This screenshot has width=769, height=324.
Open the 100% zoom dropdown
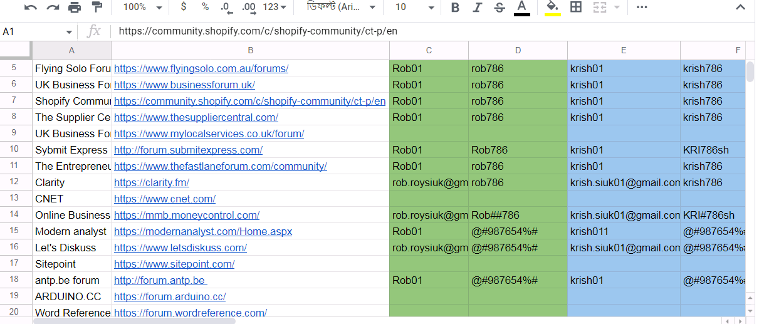click(x=143, y=8)
